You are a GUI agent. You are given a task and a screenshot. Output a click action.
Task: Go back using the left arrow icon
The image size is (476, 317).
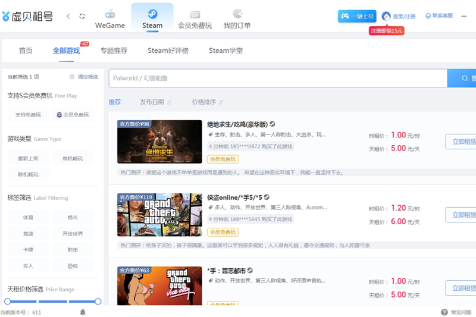(68, 16)
